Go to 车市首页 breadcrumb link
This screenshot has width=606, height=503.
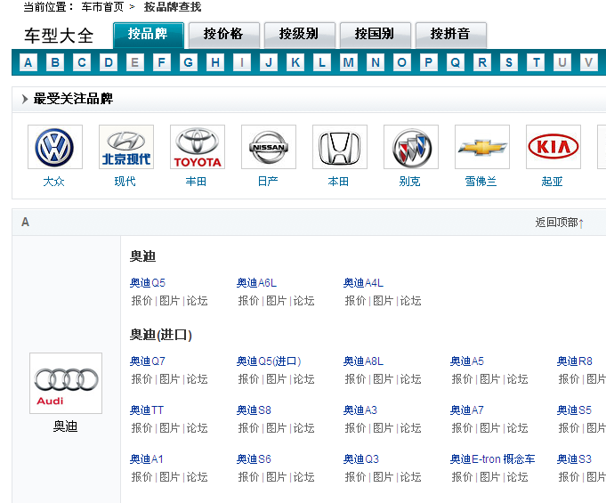tap(102, 7)
